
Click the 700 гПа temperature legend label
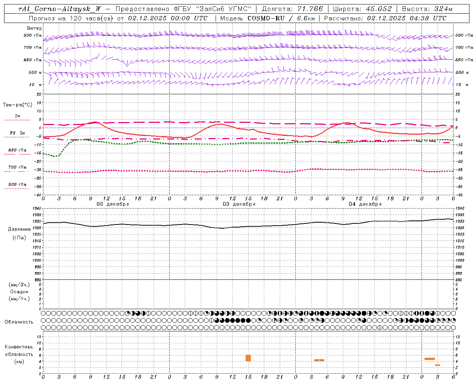click(x=17, y=167)
